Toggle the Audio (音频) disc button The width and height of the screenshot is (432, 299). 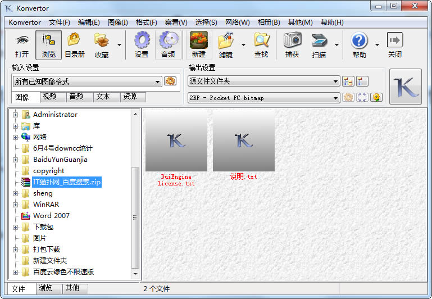pos(168,45)
